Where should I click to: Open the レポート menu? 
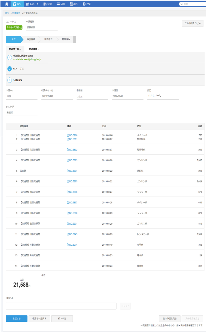coord(32,4)
